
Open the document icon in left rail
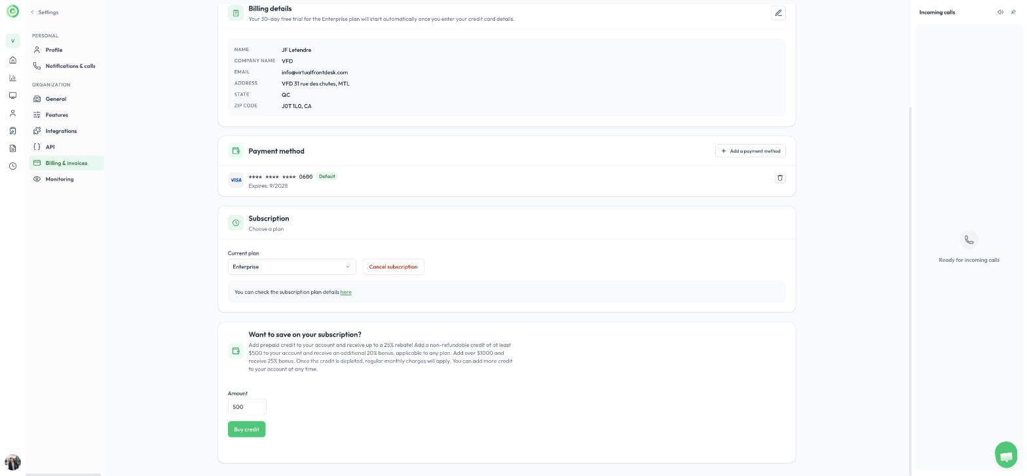12,149
